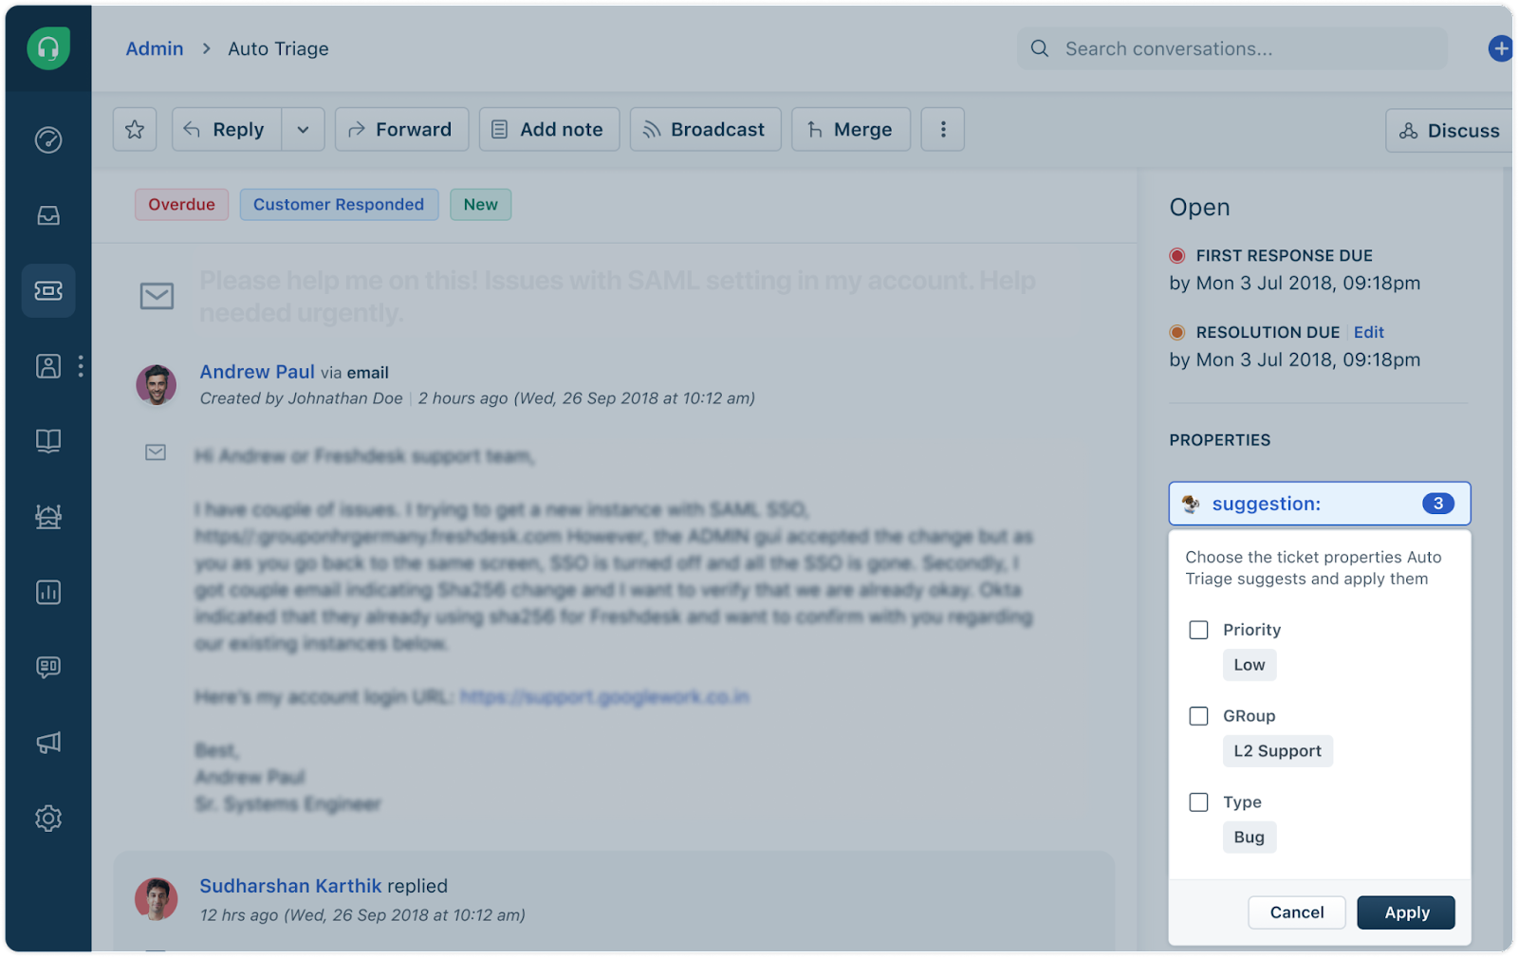Click the Forward toolbar button
The width and height of the screenshot is (1518, 957).
[x=401, y=130]
